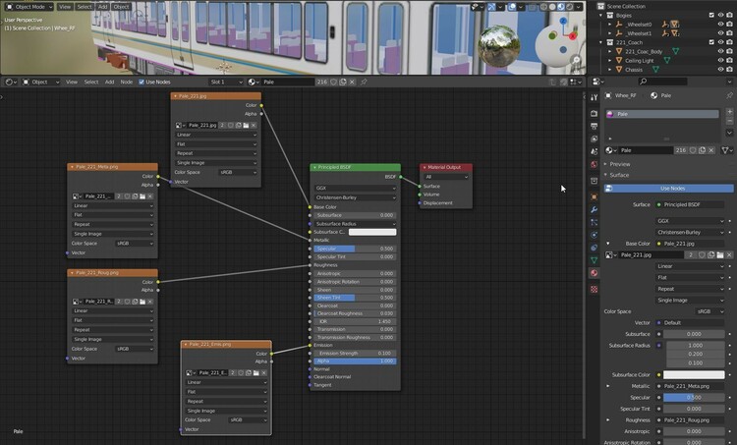Click the blue Use Nodes button
Screen dimensions: 737x445
point(671,188)
